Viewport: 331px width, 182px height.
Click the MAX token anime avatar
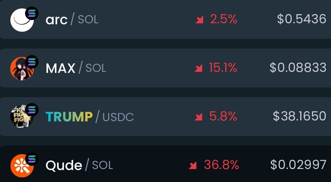click(x=21, y=69)
